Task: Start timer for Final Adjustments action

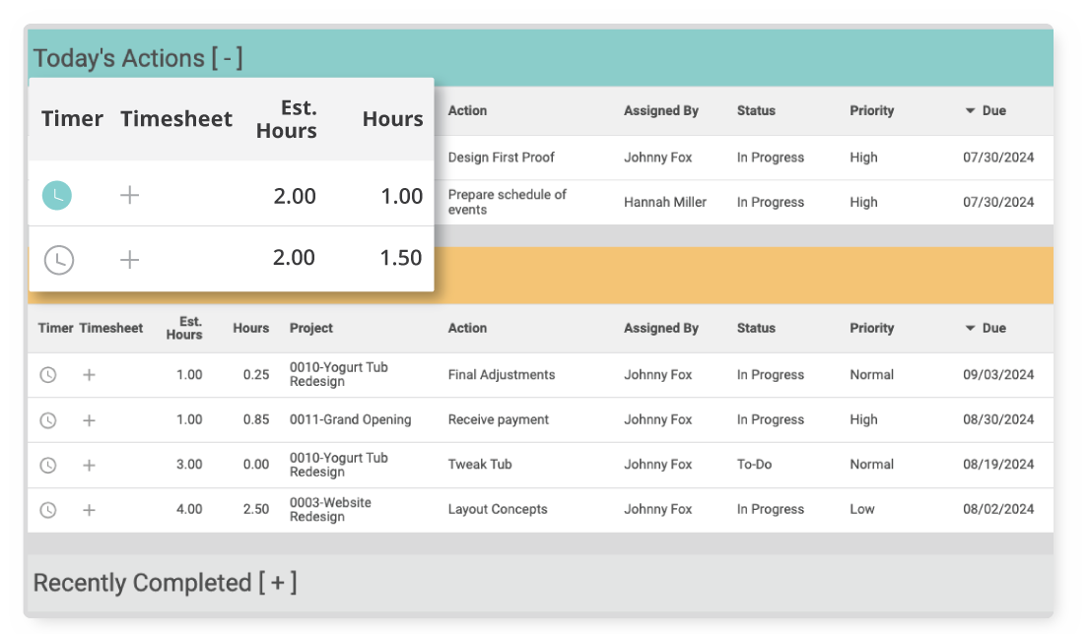Action: point(47,375)
